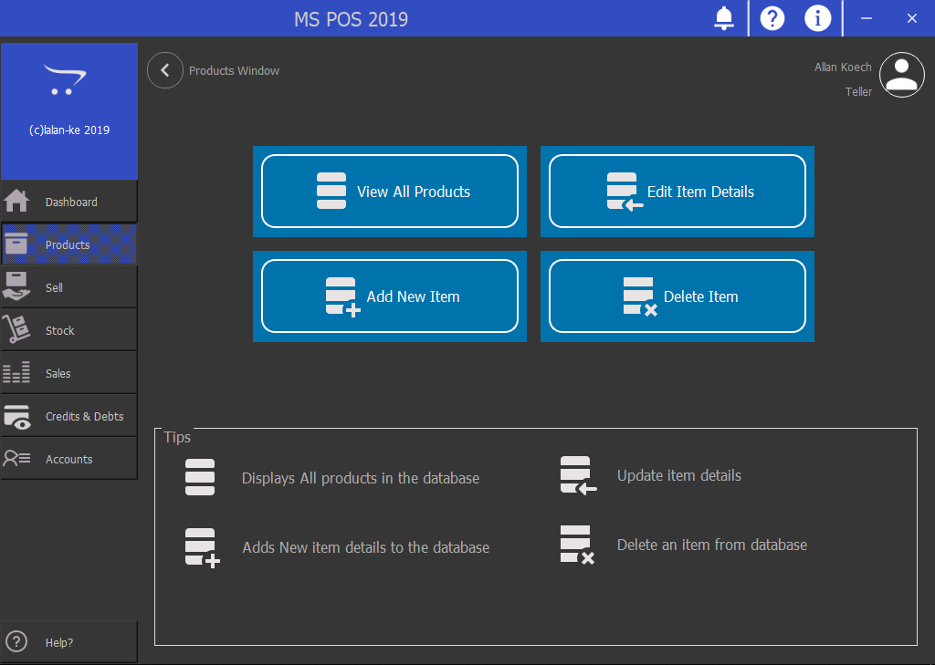
Task: Open Edit Item Details
Action: [677, 192]
